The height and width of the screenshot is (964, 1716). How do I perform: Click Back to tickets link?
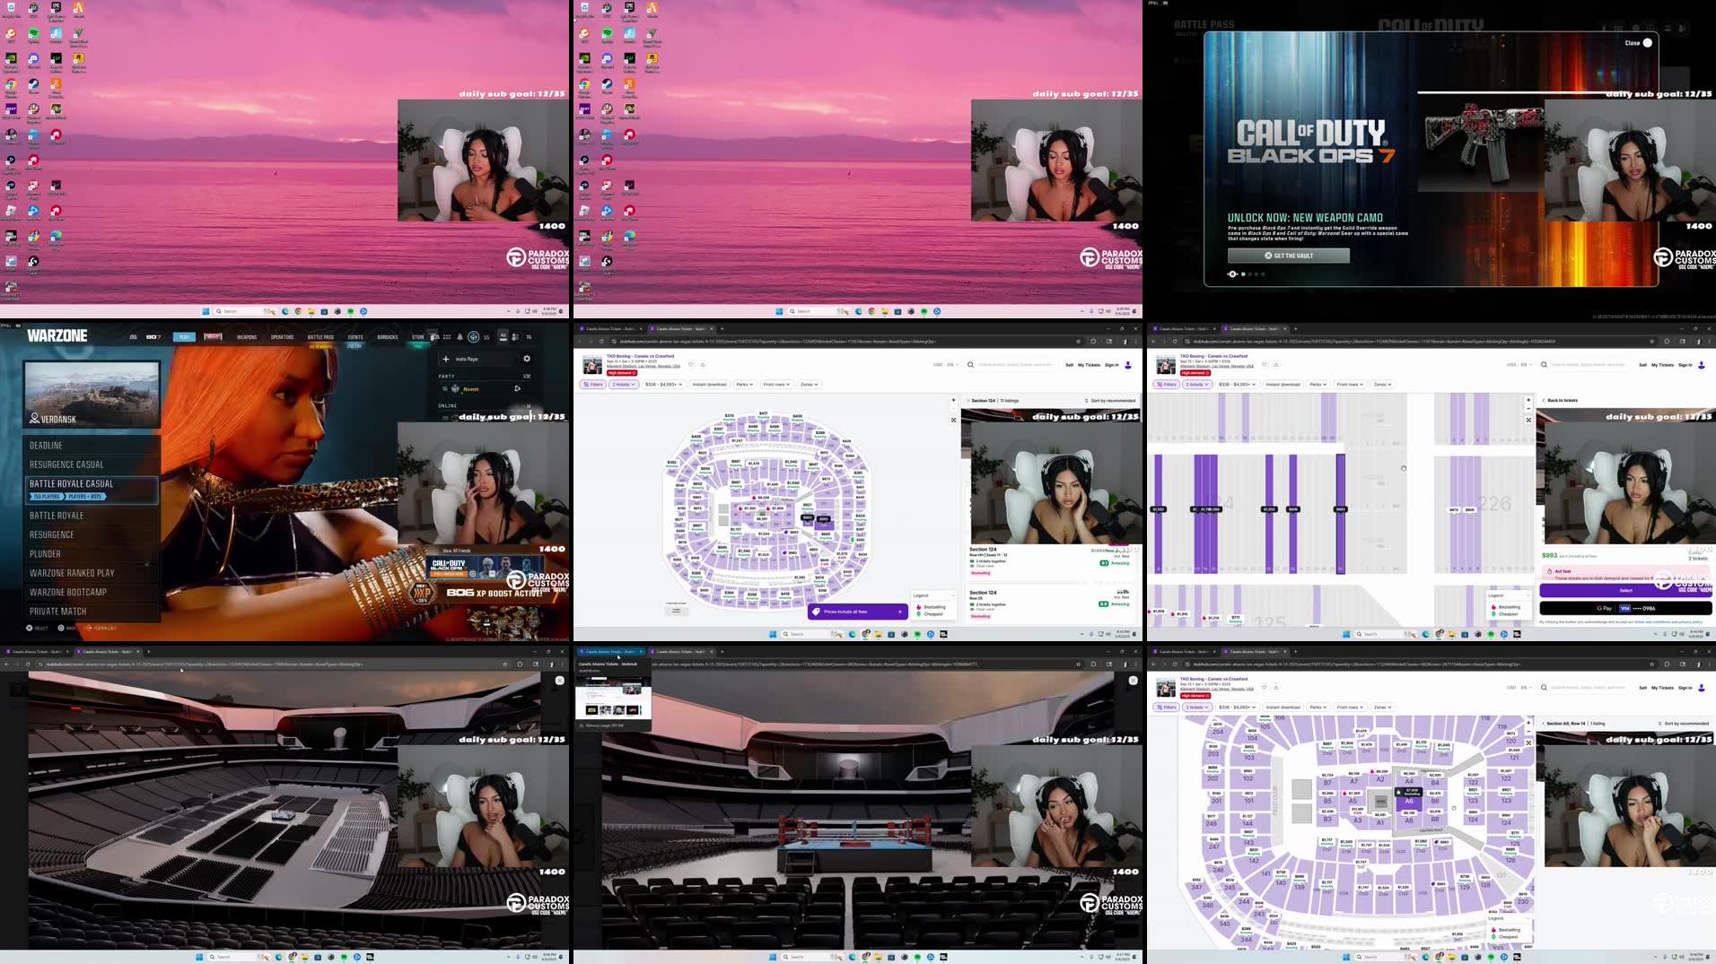(1562, 400)
